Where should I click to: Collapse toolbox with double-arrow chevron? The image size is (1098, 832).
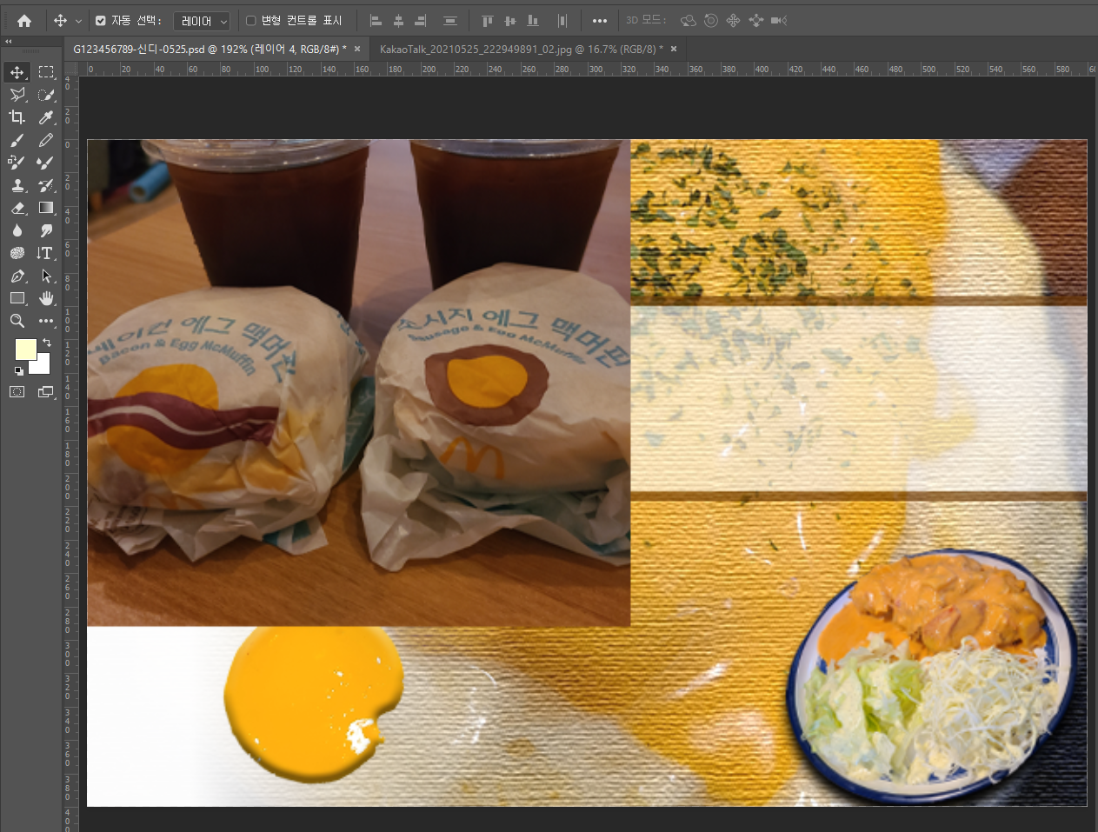(x=9, y=41)
